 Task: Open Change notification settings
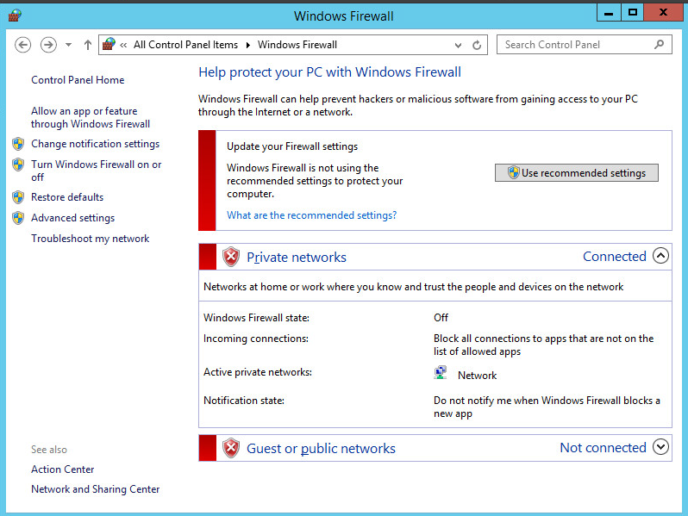tap(95, 144)
